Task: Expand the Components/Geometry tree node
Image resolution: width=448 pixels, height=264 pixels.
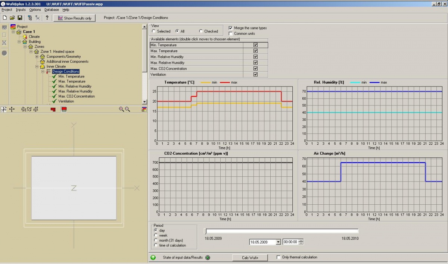Action: (x=37, y=57)
